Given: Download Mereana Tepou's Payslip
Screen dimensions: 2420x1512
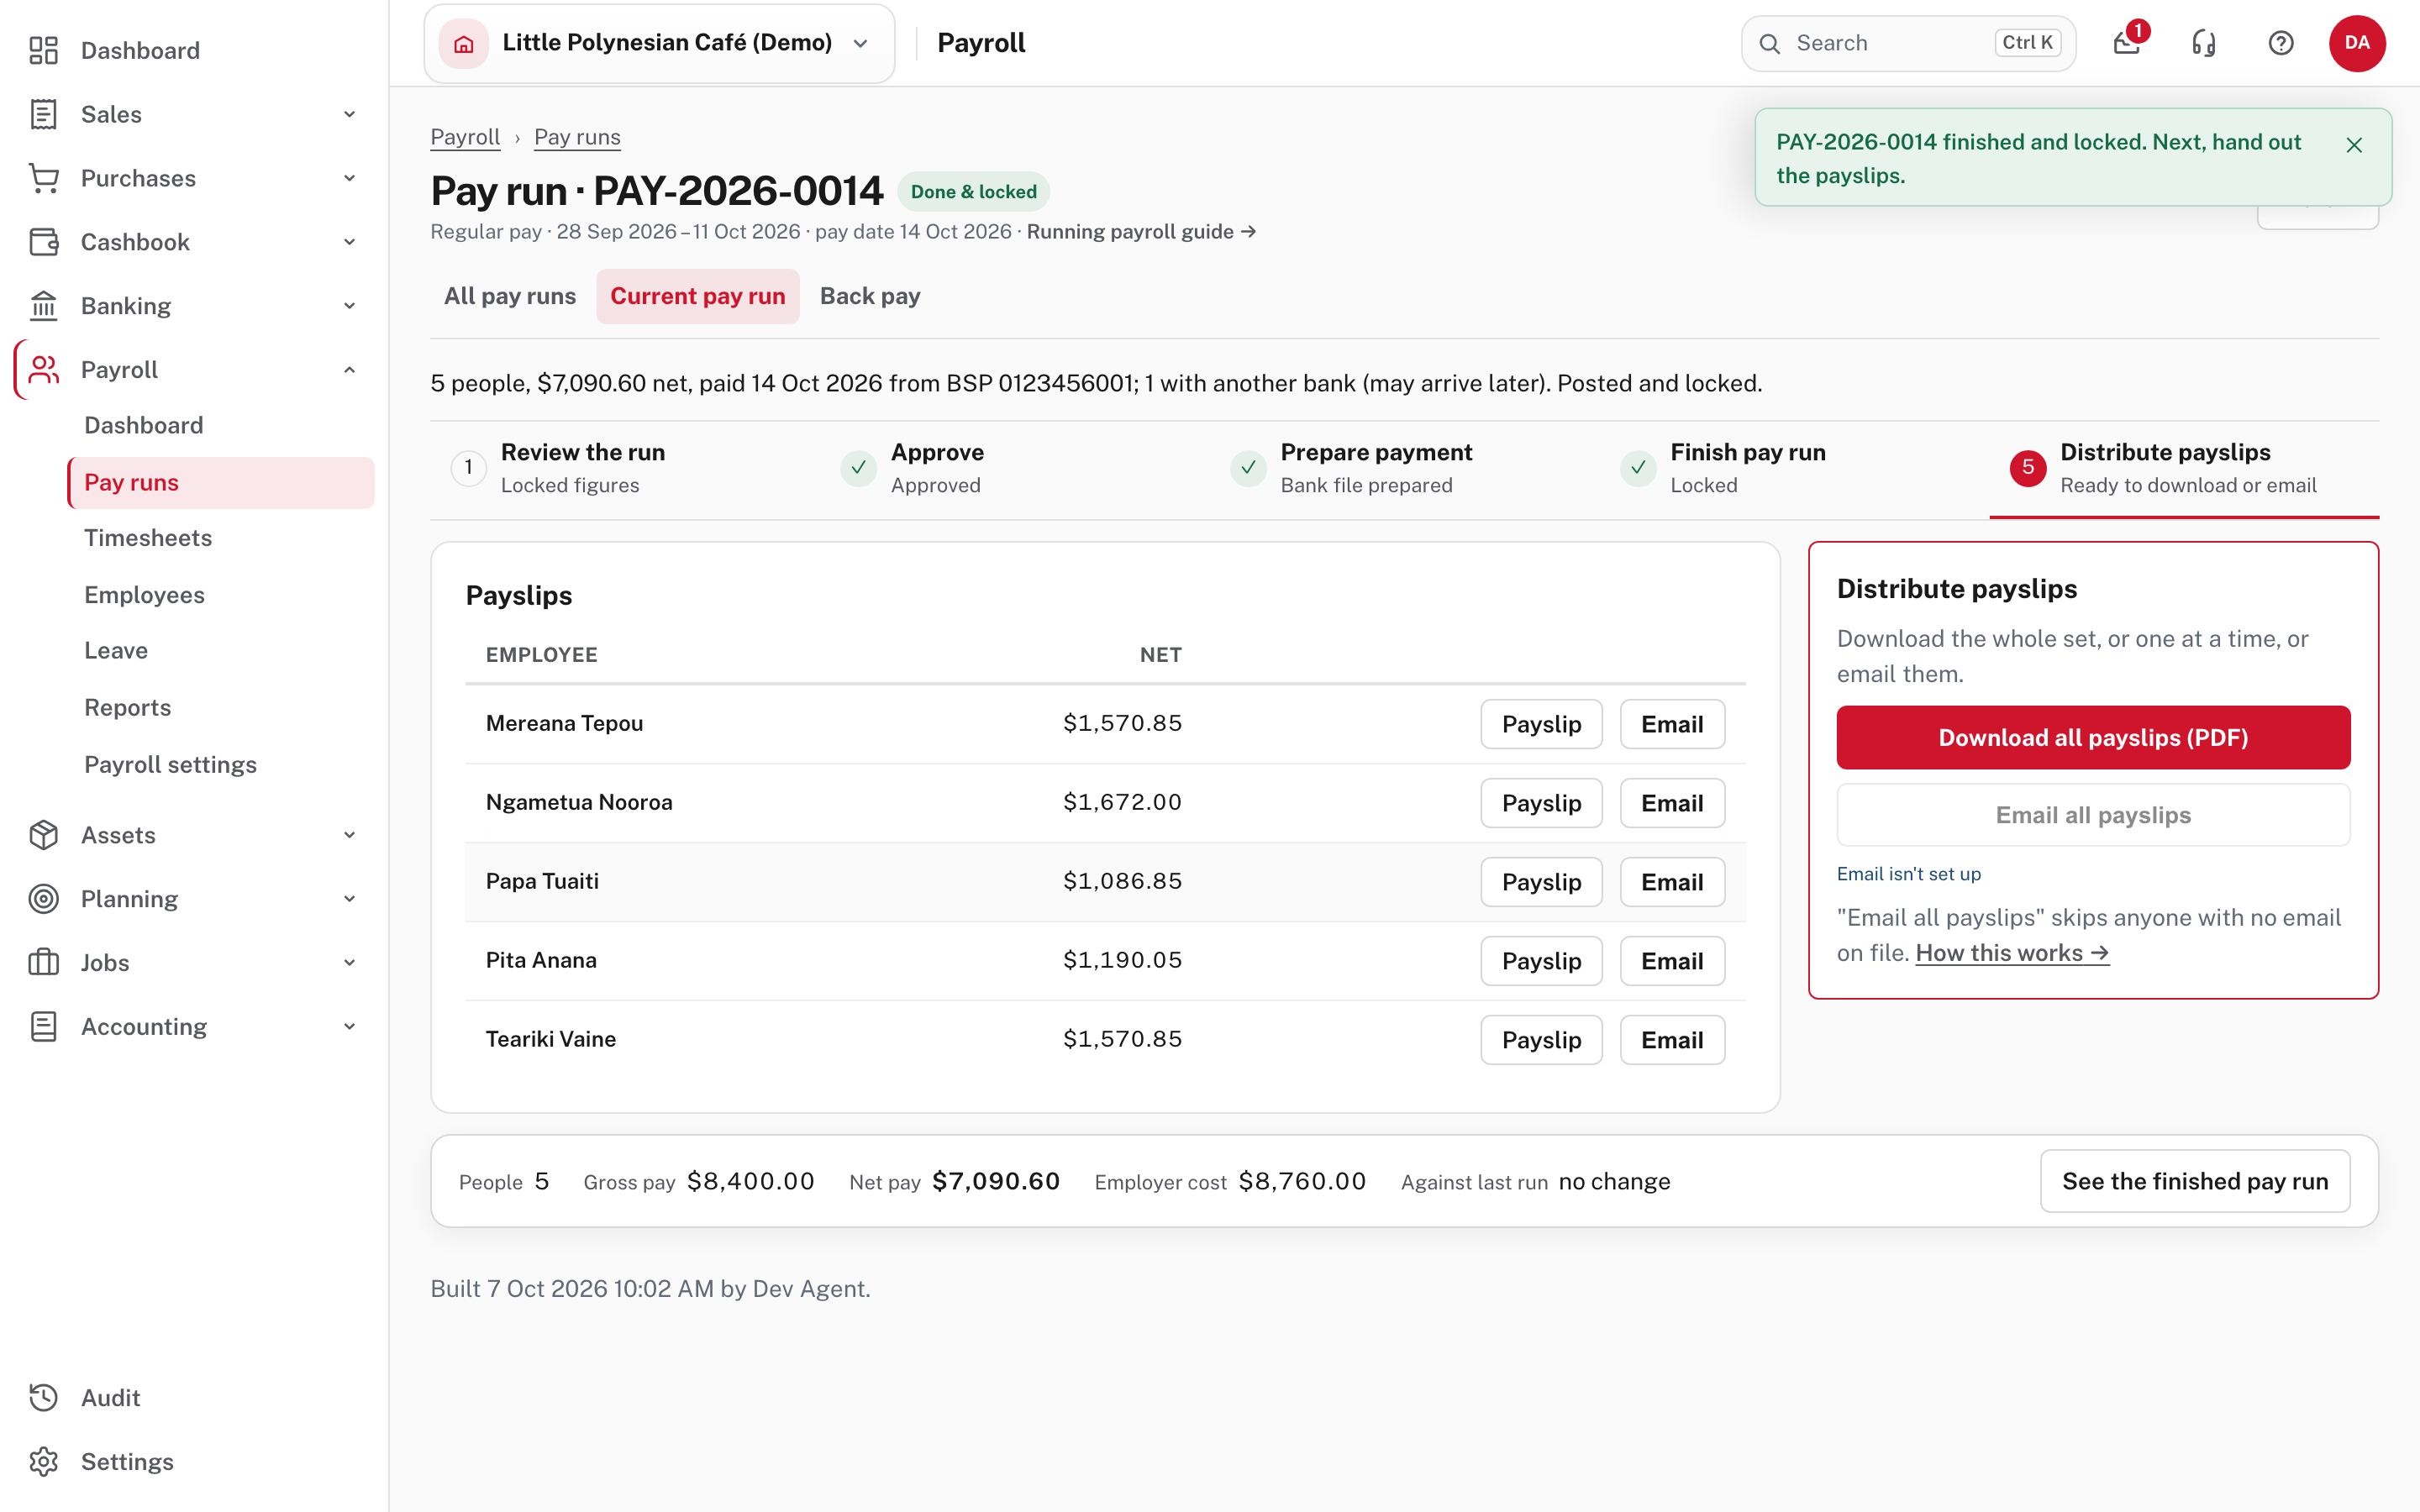Looking at the screenshot, I should click(1541, 724).
